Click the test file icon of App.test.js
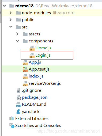 (x=25, y=69)
